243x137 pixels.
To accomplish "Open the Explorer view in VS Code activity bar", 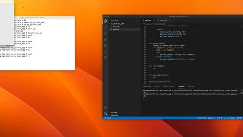I will 106,21.
